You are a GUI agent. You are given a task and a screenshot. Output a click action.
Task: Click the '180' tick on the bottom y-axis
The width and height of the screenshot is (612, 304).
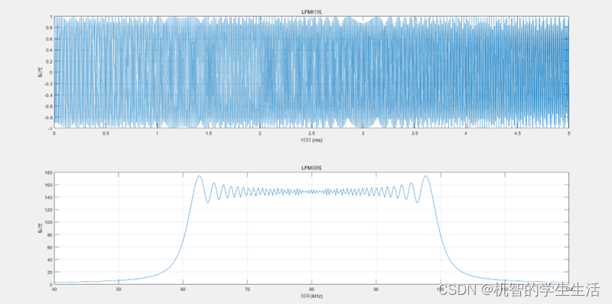(x=49, y=173)
